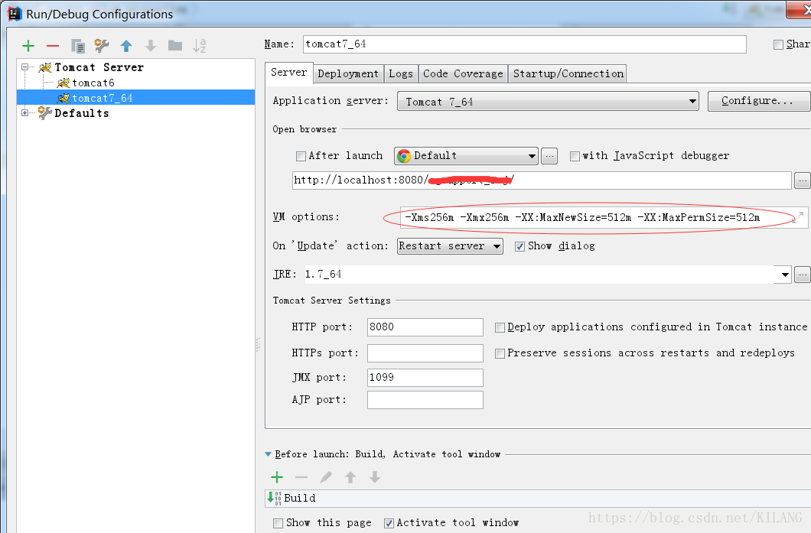Enable Deploy applications configured in Tomcat instance
This screenshot has height=533, width=811.
(500, 327)
